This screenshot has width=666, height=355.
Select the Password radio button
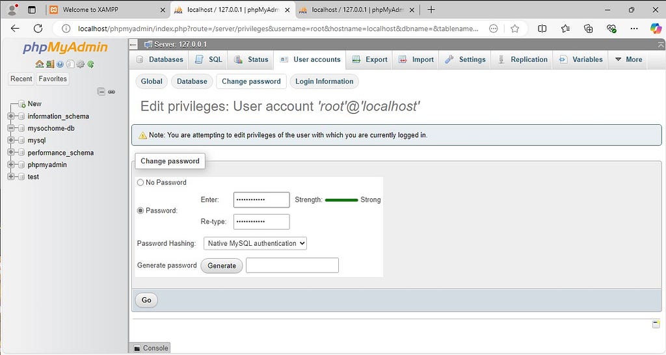tap(140, 211)
